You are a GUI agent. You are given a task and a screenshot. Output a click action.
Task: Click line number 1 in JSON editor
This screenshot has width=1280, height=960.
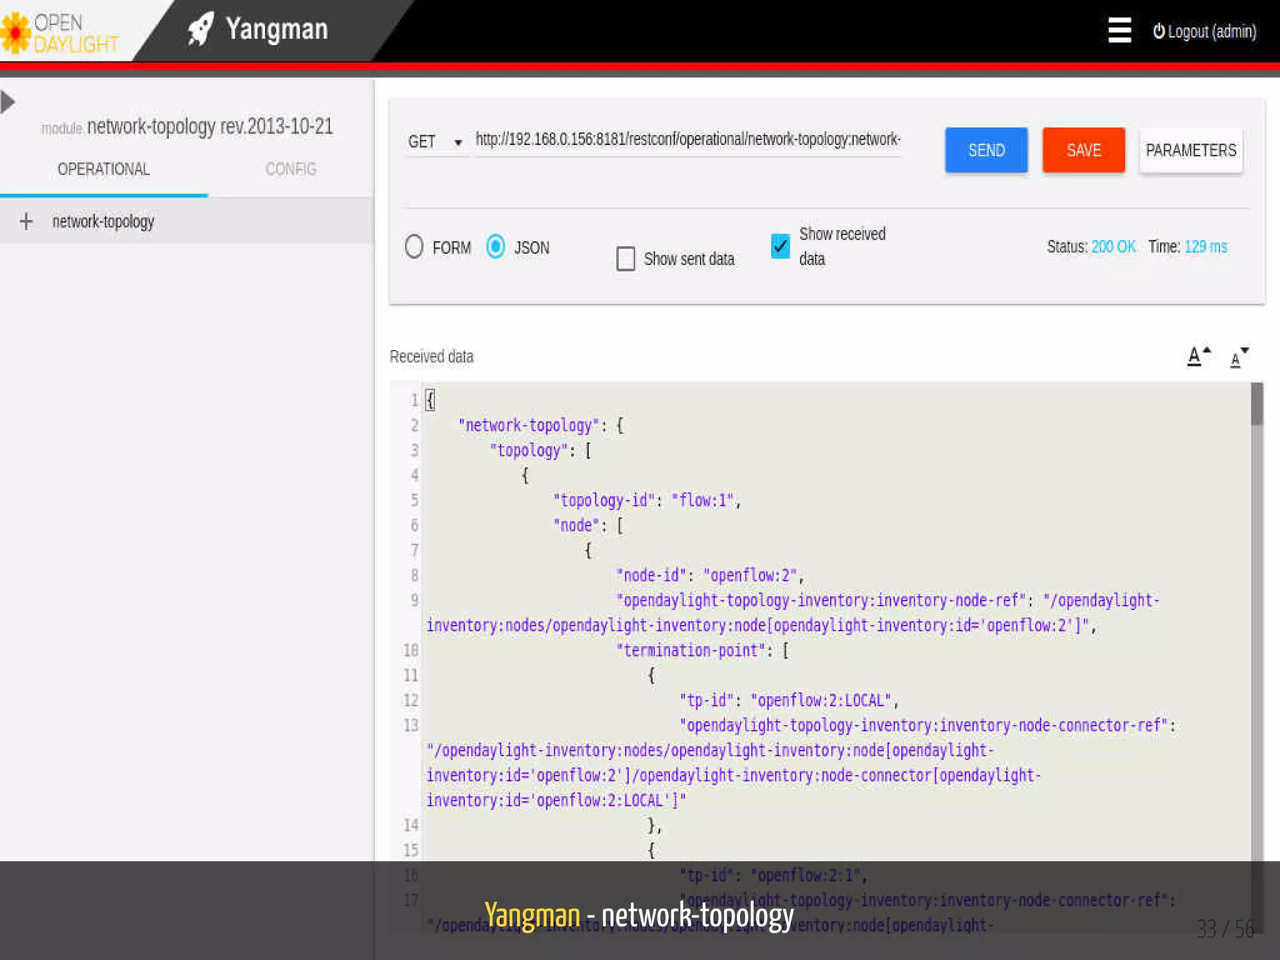[x=414, y=401]
